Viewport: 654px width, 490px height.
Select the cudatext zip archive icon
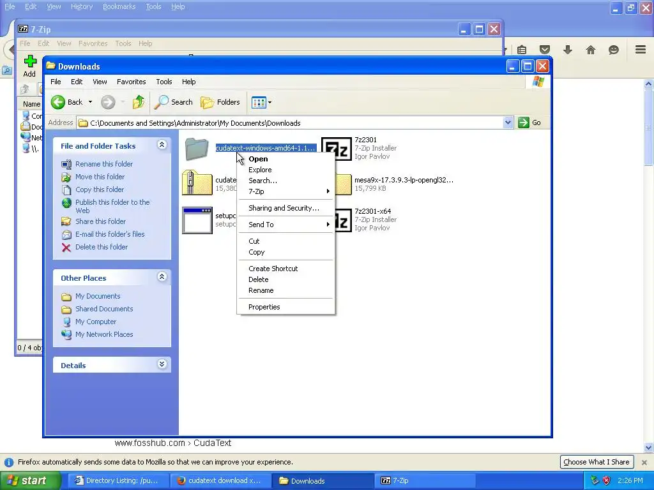click(197, 182)
